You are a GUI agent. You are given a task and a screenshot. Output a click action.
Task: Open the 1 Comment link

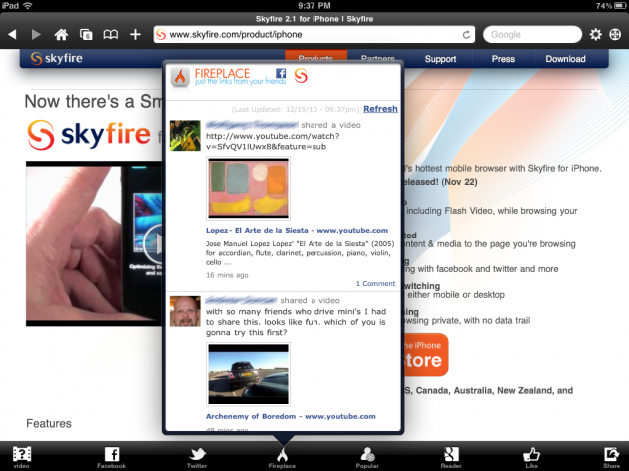375,284
